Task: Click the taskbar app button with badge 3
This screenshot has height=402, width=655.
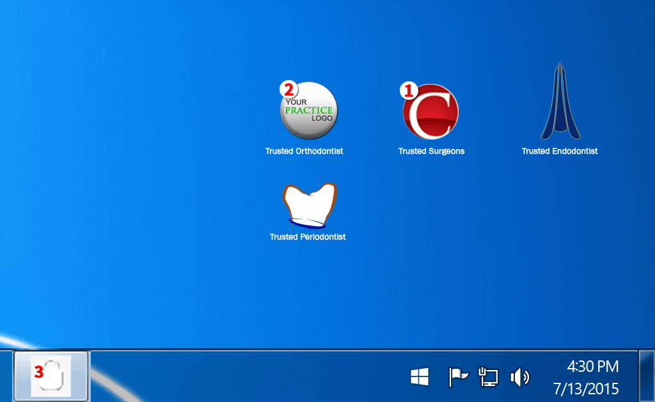Action: pyautogui.click(x=51, y=376)
